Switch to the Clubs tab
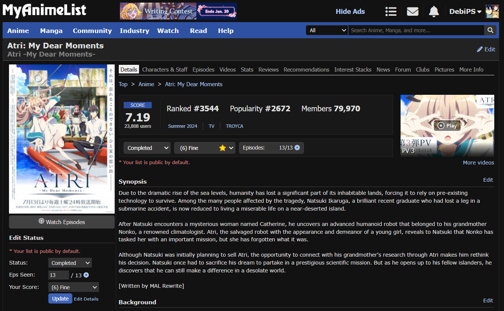Image resolution: width=504 pixels, height=311 pixels. point(423,69)
